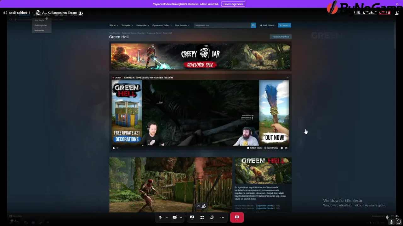403x226 pixels.
Task: Click the Devre dışı bırak button
Action: (233, 4)
